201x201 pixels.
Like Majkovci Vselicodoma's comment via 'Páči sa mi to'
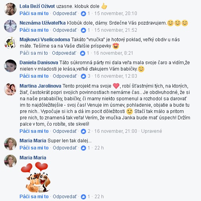[34, 53]
